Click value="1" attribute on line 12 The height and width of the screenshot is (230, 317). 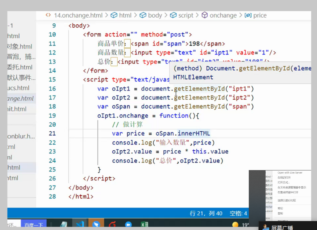pyautogui.click(x=252, y=52)
